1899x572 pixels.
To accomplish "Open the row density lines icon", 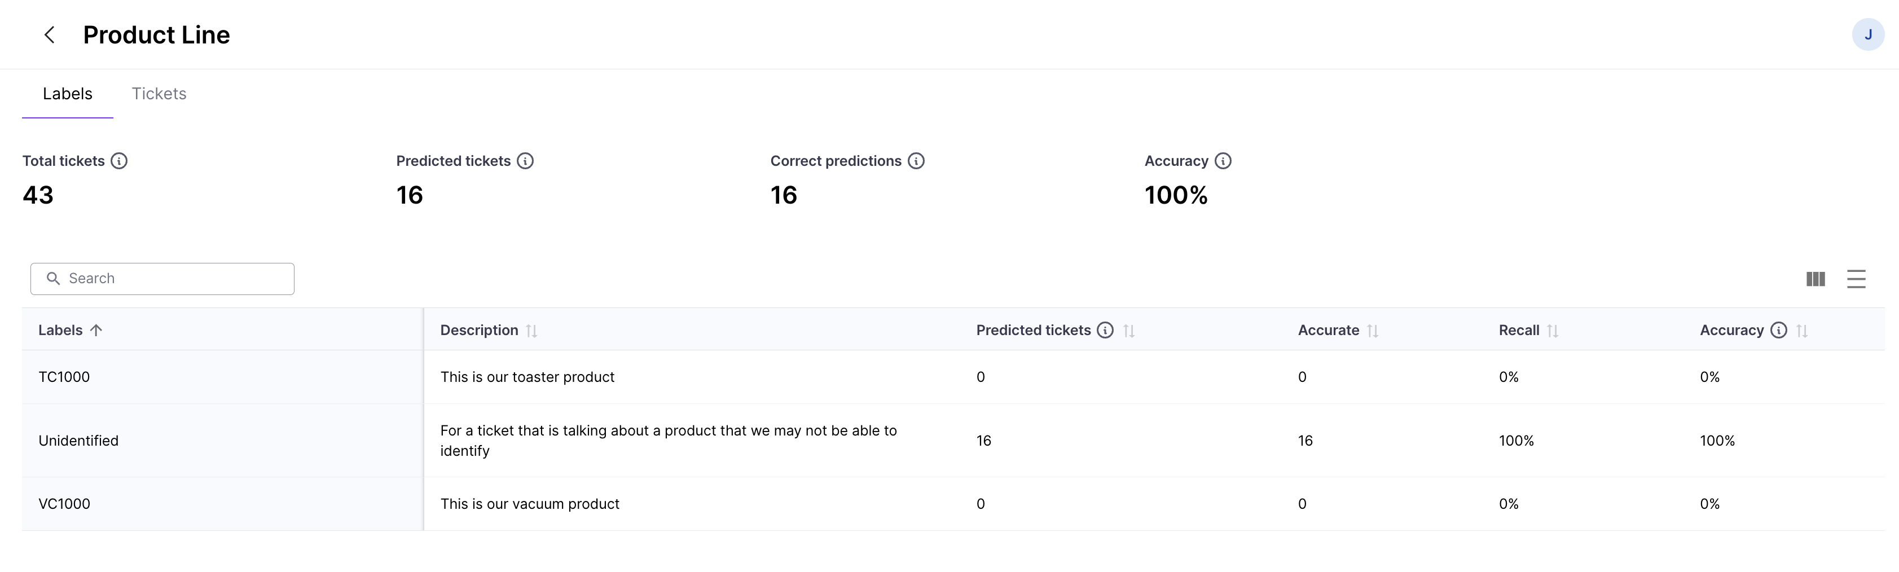I will [1856, 279].
